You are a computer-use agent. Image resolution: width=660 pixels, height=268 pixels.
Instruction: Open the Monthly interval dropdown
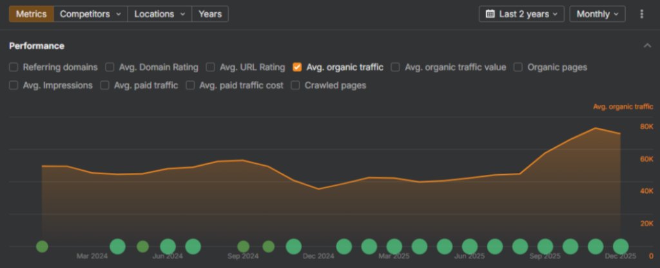597,14
